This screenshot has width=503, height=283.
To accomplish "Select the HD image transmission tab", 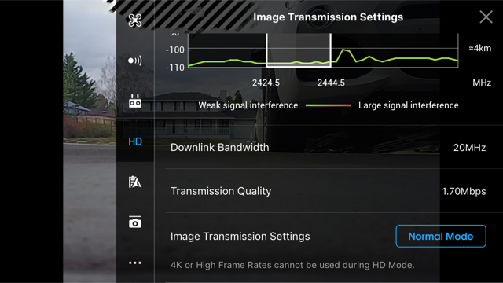I will (x=135, y=141).
